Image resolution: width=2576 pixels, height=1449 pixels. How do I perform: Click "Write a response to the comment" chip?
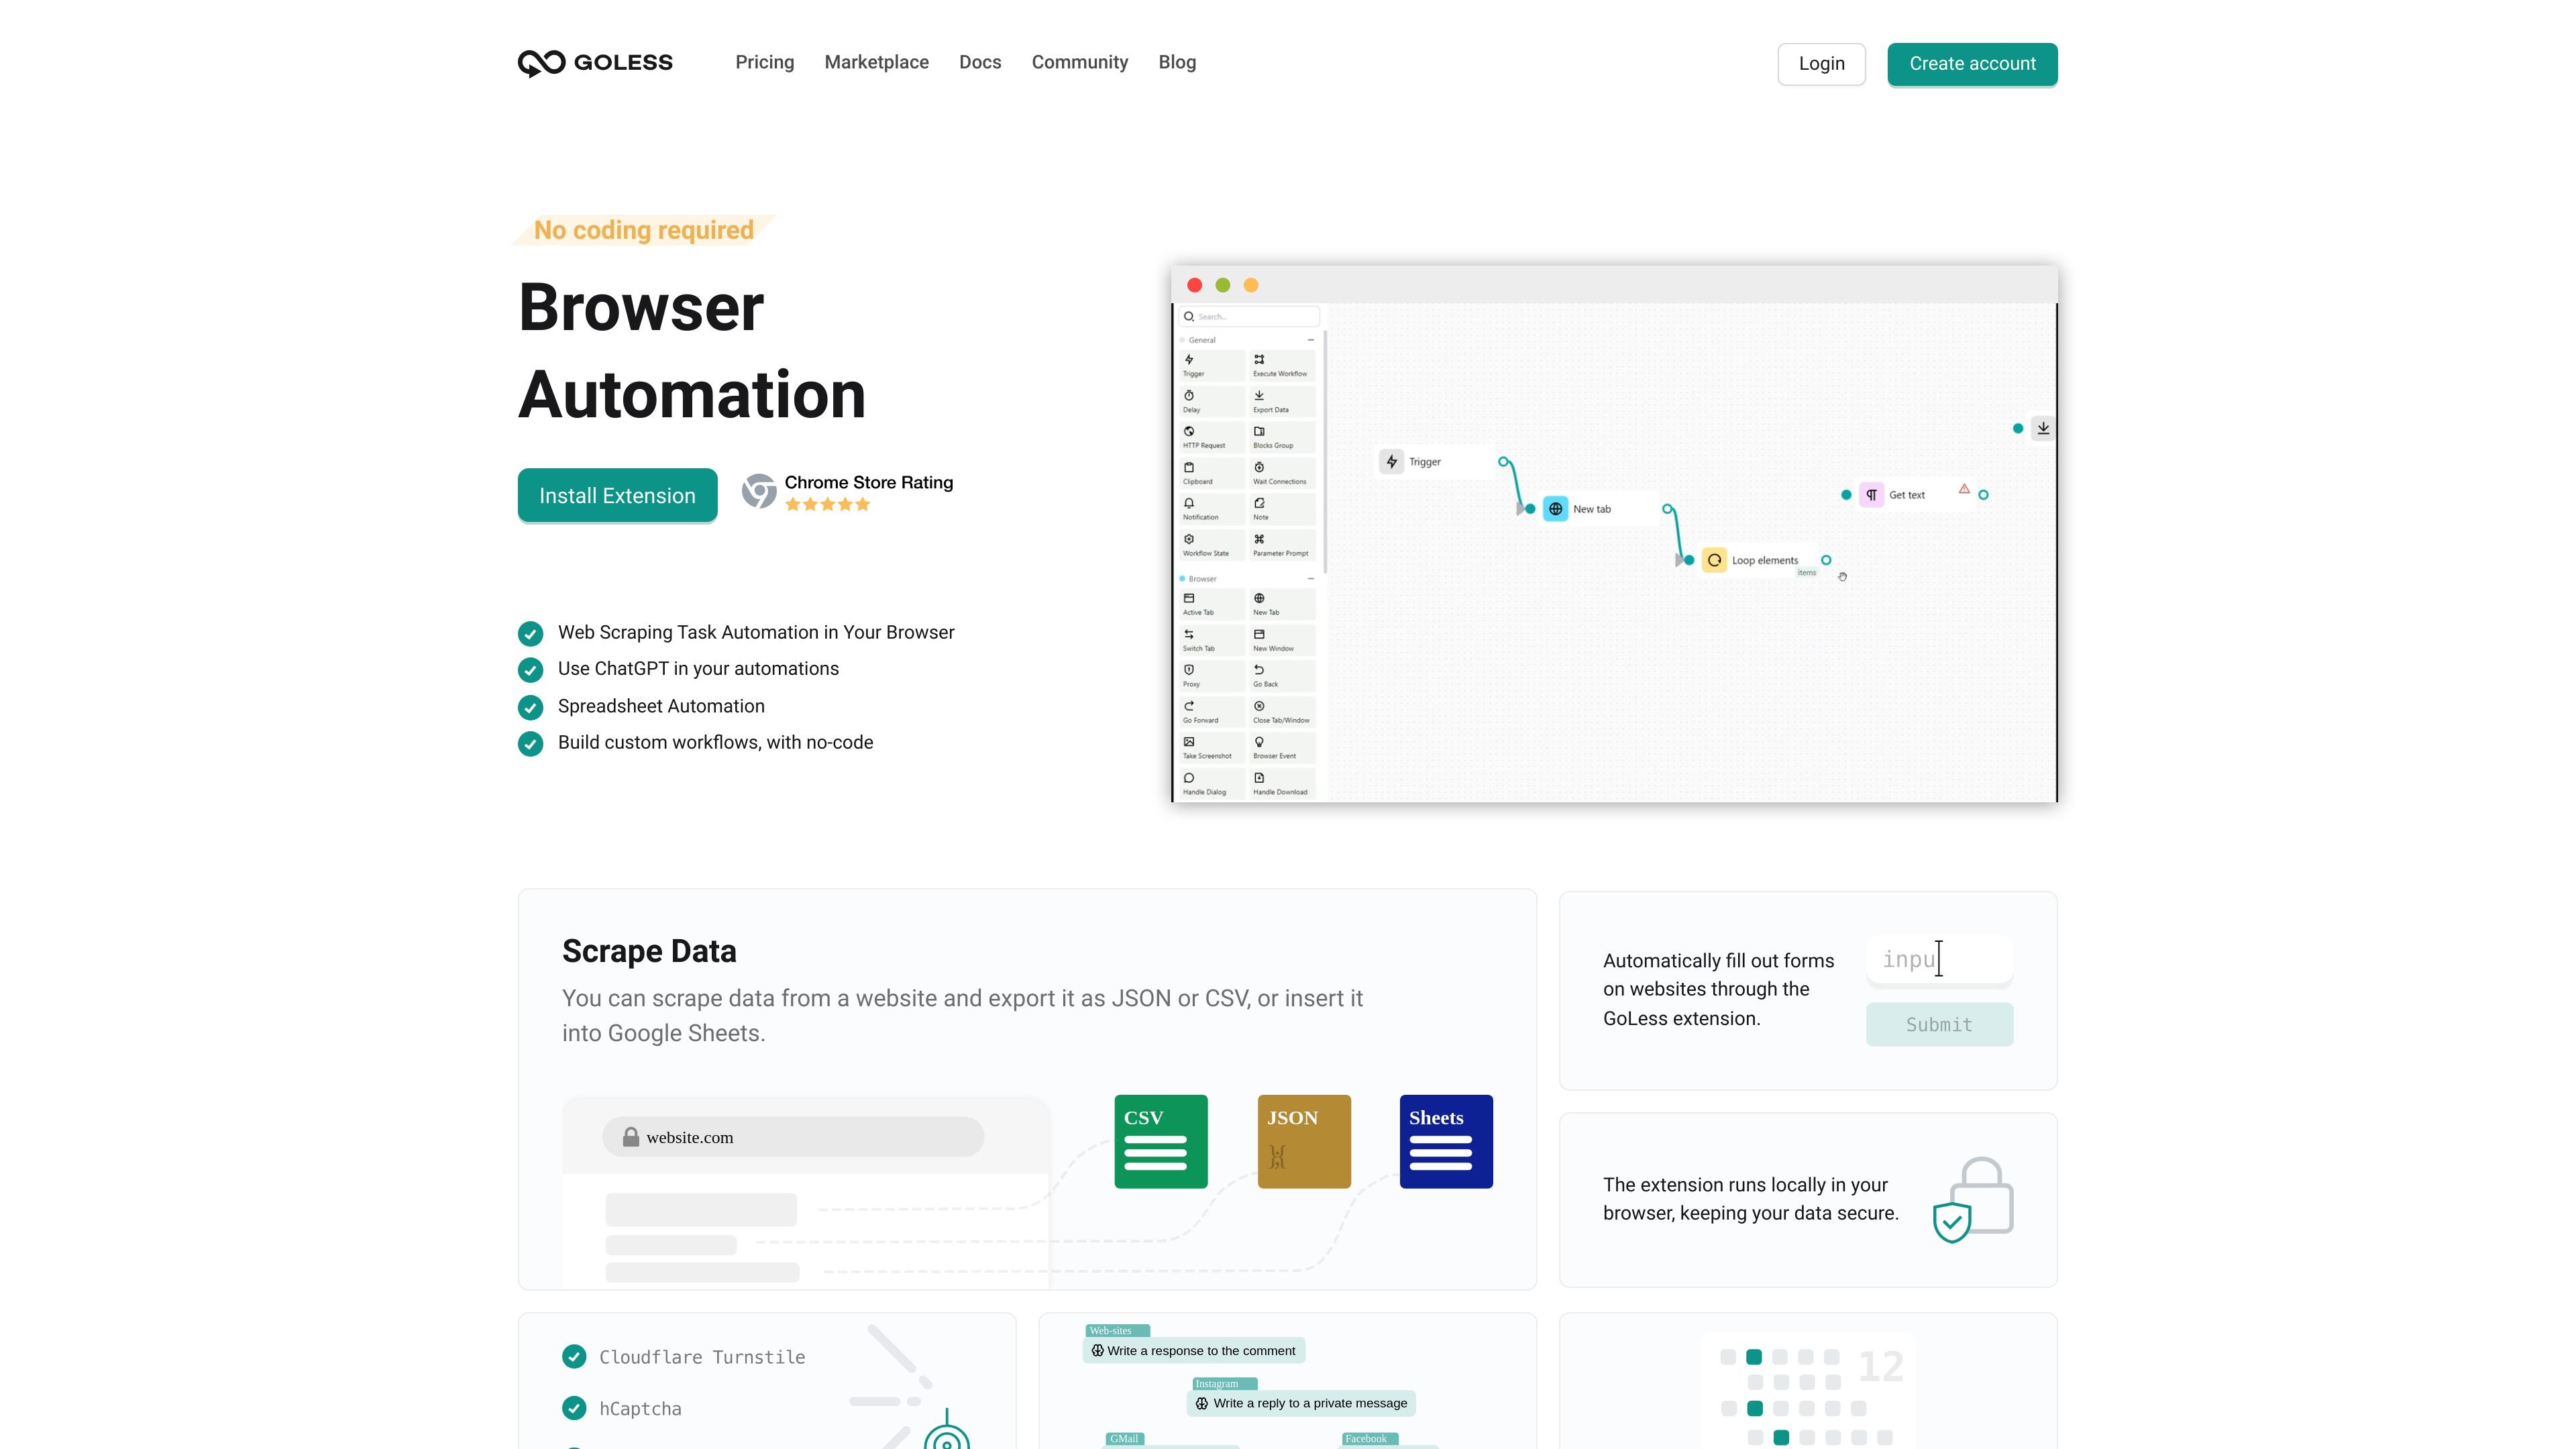[x=1193, y=1350]
